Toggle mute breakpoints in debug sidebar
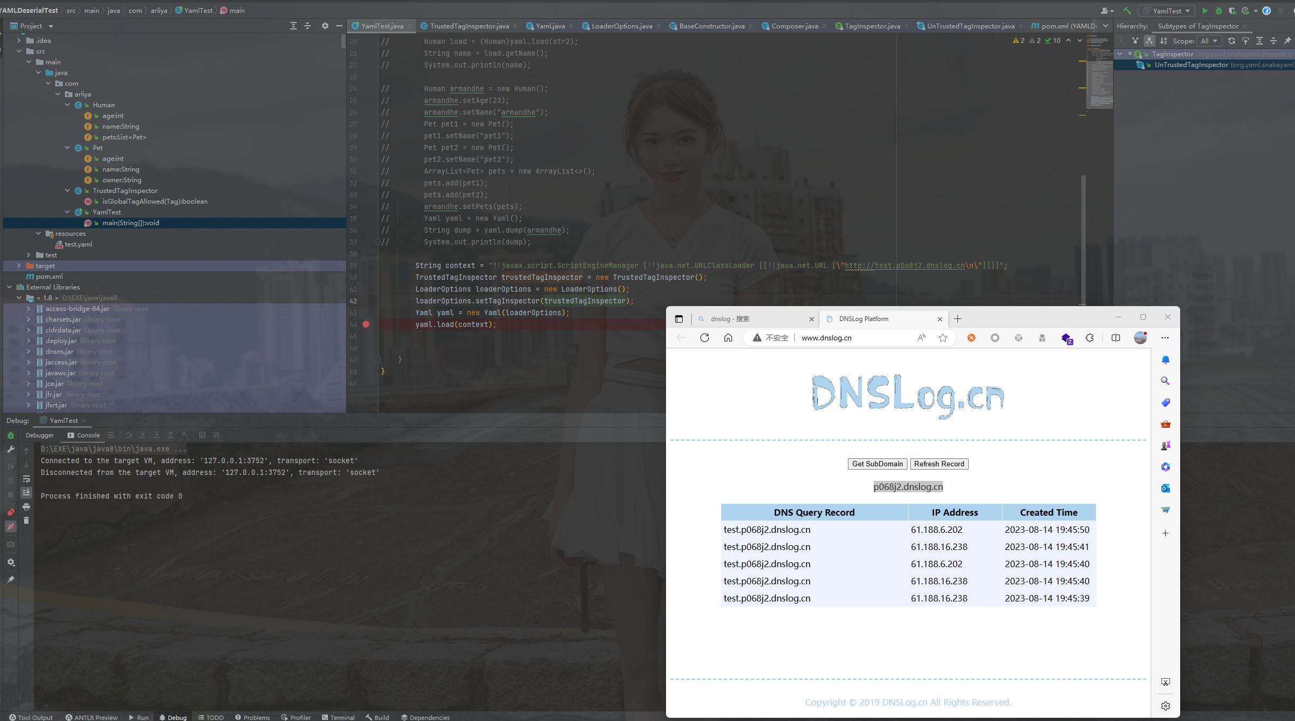Viewport: 1295px width, 721px height. (x=11, y=527)
